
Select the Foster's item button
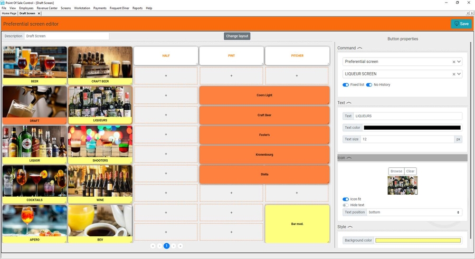pyautogui.click(x=264, y=135)
